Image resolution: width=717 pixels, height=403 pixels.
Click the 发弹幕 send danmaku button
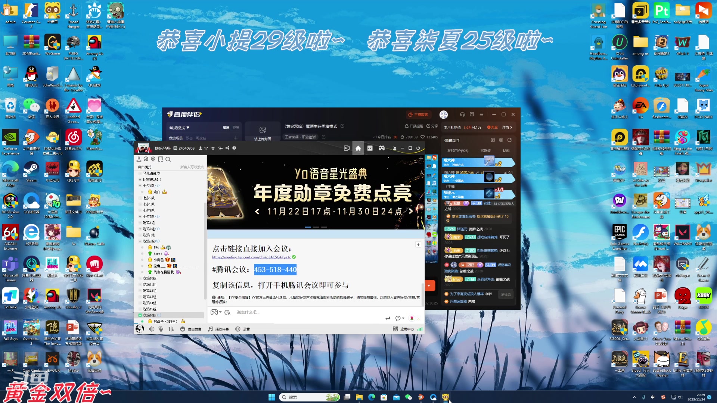pyautogui.click(x=506, y=294)
